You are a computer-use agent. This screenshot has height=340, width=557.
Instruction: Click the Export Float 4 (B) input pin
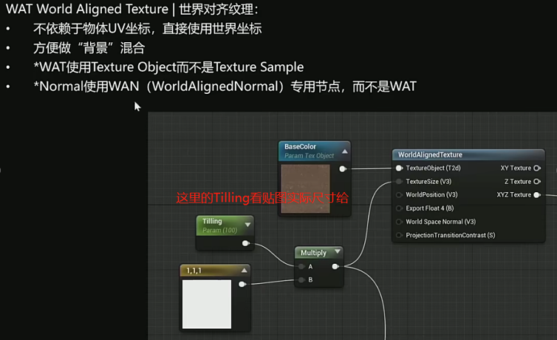tap(399, 208)
